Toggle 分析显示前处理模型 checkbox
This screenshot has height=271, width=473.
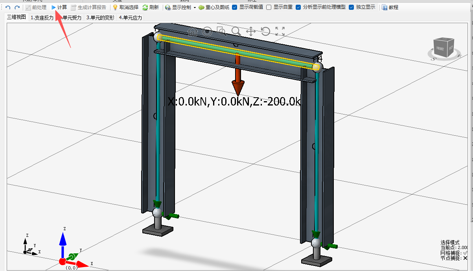(298, 7)
